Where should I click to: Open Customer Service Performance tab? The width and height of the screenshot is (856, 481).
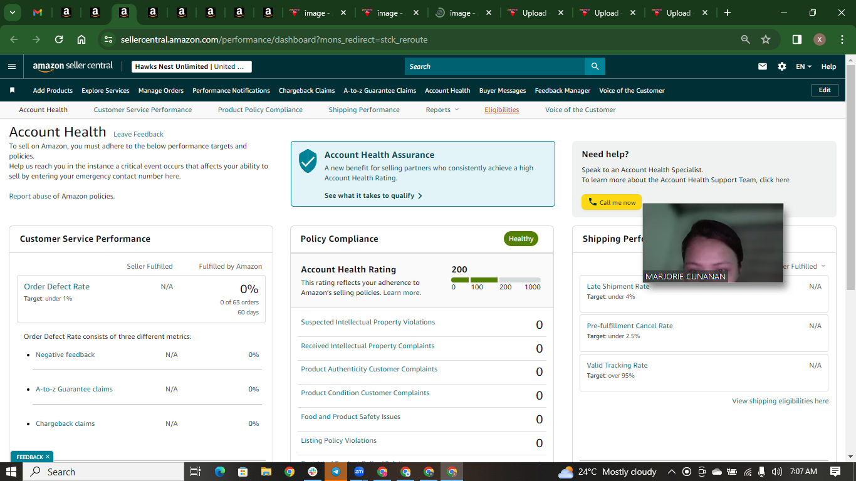(143, 110)
